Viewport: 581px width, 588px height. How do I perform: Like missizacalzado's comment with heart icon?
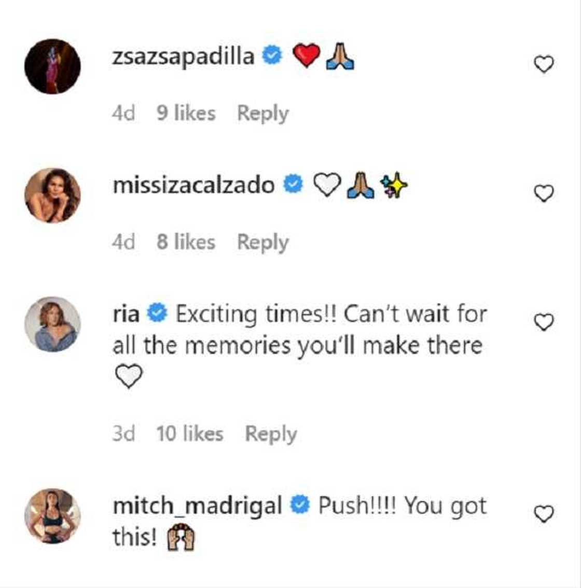544,194
